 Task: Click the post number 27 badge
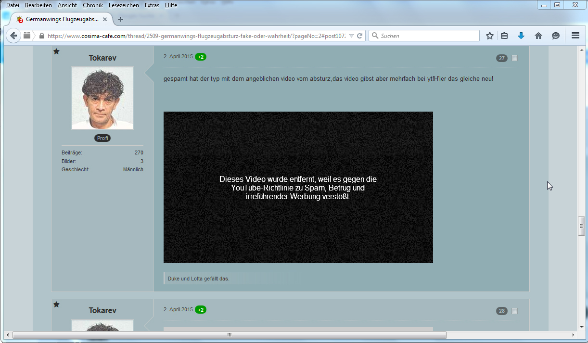tap(501, 58)
